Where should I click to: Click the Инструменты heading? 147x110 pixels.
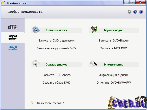pyautogui.click(x=114, y=65)
